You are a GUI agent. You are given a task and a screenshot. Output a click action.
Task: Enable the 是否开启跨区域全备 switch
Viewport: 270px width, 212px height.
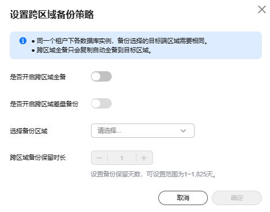tap(101, 76)
